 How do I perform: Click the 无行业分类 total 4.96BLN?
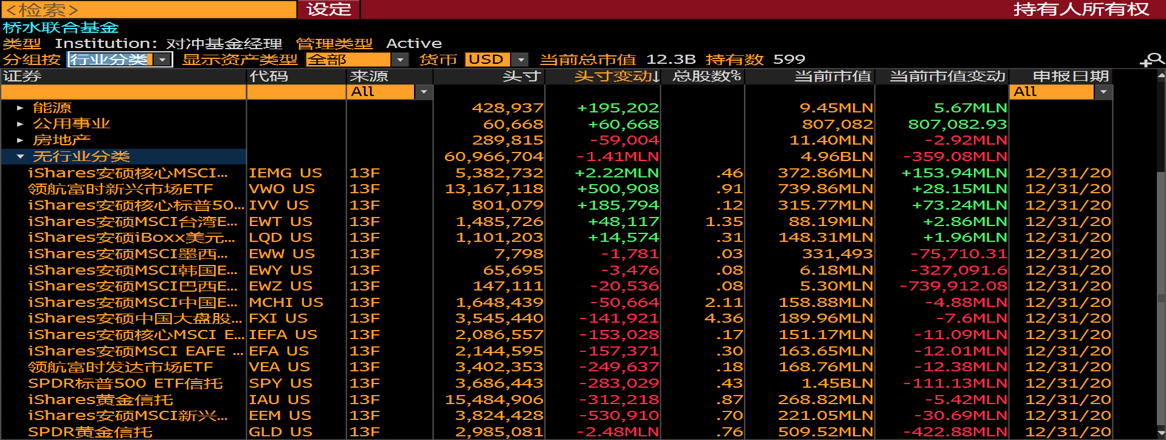(837, 157)
